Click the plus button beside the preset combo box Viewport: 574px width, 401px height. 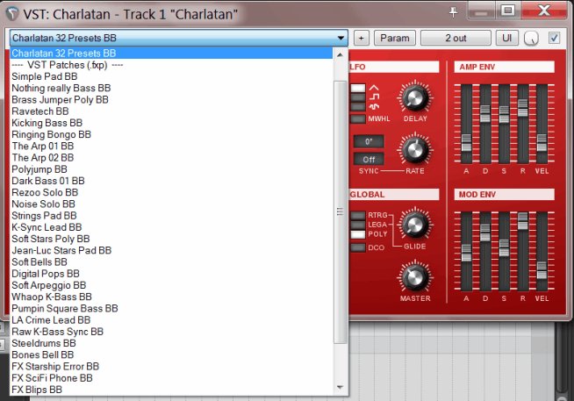tap(362, 38)
